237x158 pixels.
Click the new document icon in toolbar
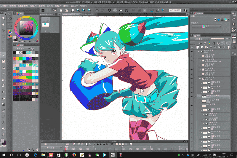pos(61,10)
